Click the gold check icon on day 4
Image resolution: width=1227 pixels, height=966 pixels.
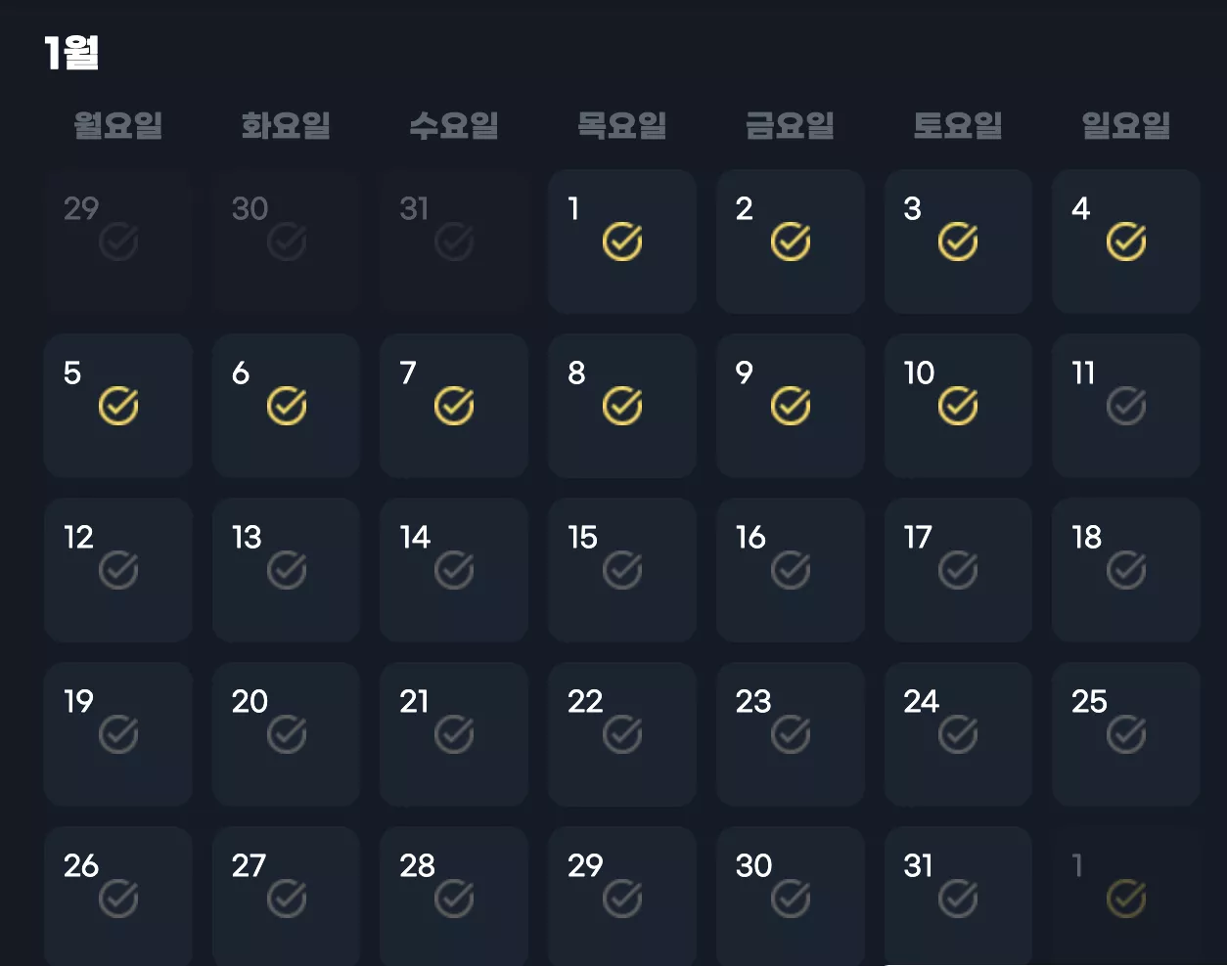(x=1126, y=241)
